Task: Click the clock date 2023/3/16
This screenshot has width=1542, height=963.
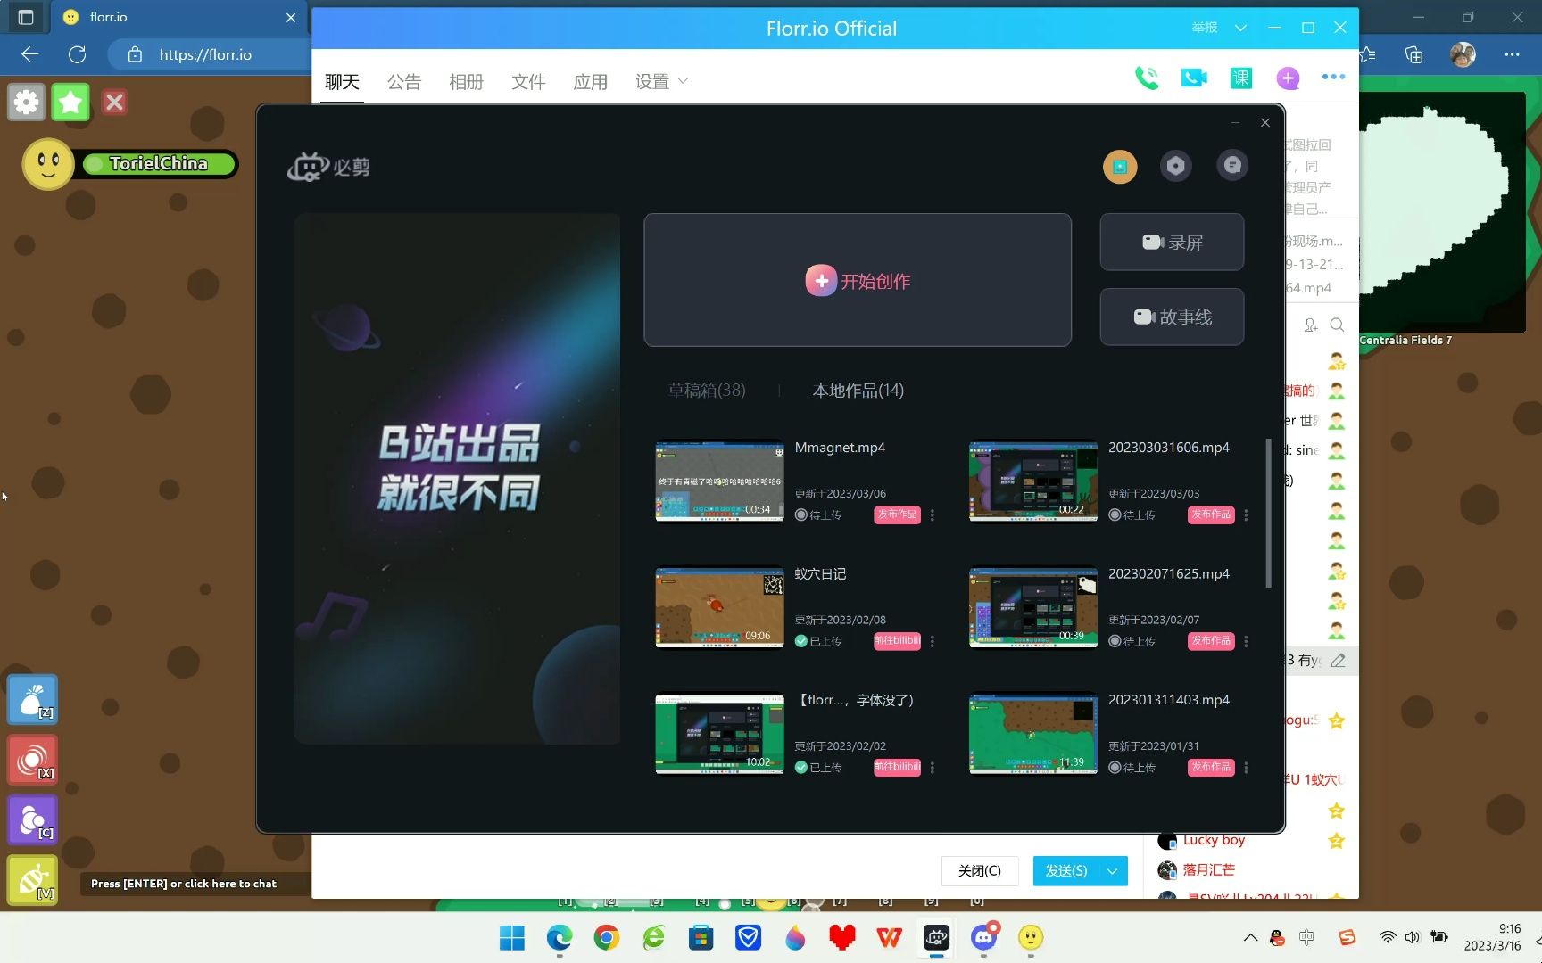Action: pyautogui.click(x=1492, y=946)
